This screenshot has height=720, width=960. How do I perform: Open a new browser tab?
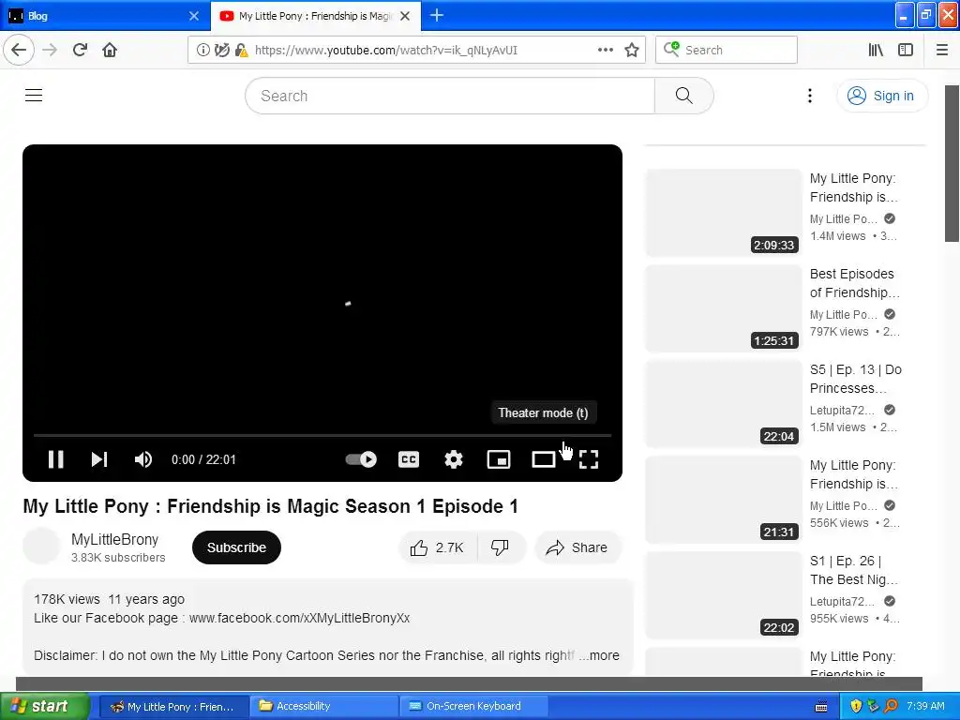437,15
